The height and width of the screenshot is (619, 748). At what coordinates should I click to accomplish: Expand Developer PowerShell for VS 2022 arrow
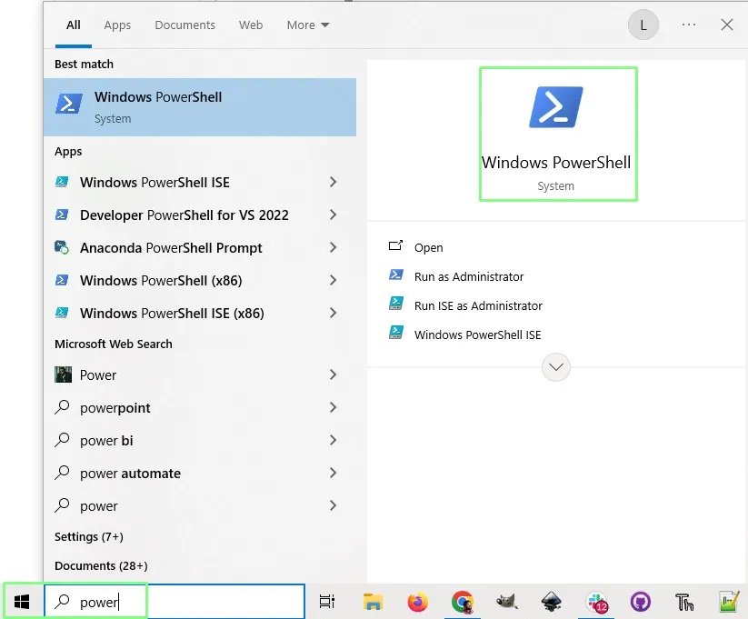click(x=333, y=215)
